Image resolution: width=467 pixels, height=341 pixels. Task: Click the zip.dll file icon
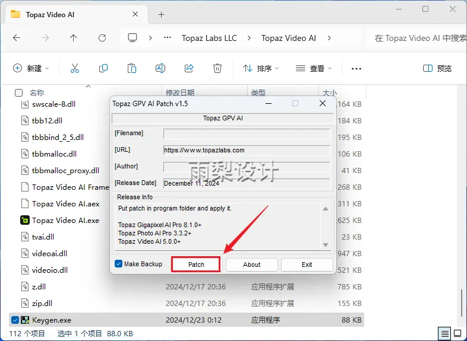25,303
